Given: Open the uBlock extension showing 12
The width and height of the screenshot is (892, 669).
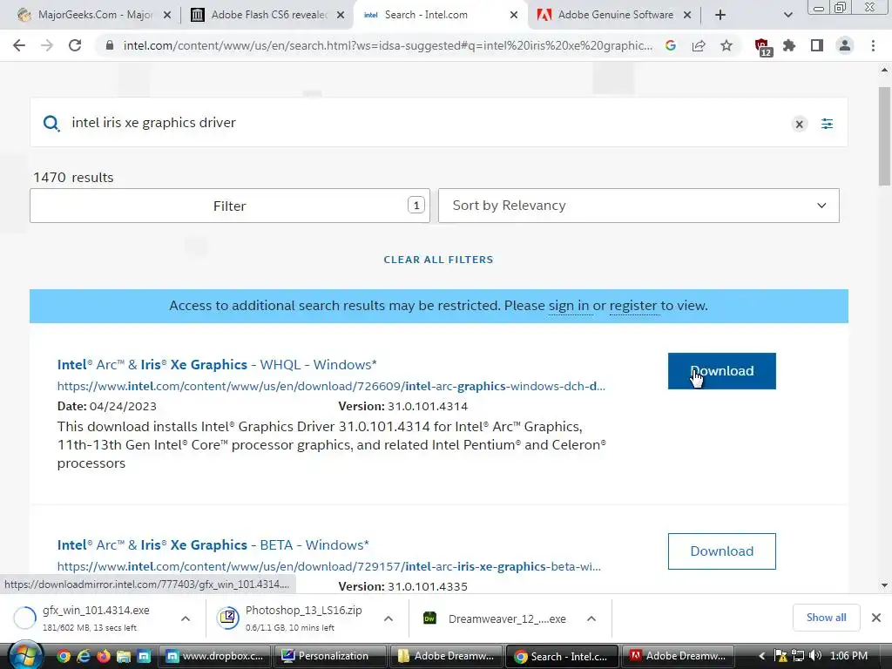Looking at the screenshot, I should click(762, 47).
